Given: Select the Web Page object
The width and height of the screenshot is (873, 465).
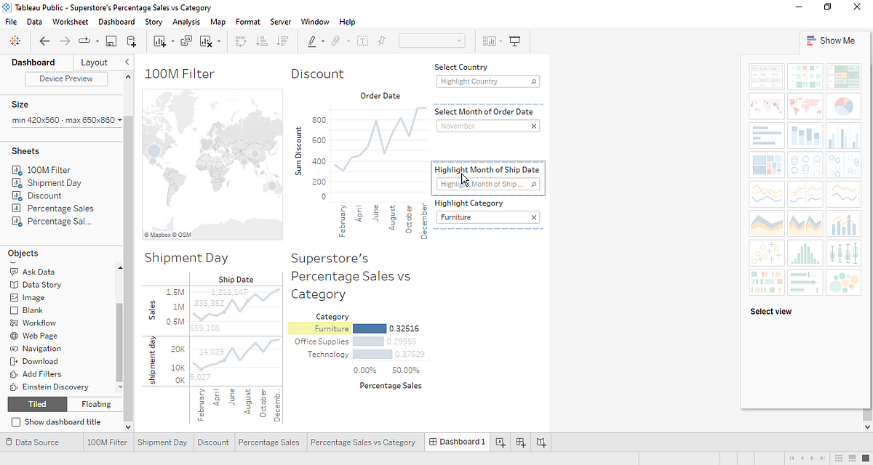Looking at the screenshot, I should click(x=39, y=336).
